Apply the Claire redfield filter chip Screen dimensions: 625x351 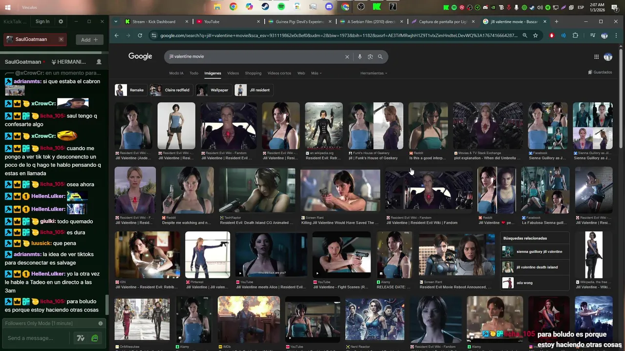(171, 90)
